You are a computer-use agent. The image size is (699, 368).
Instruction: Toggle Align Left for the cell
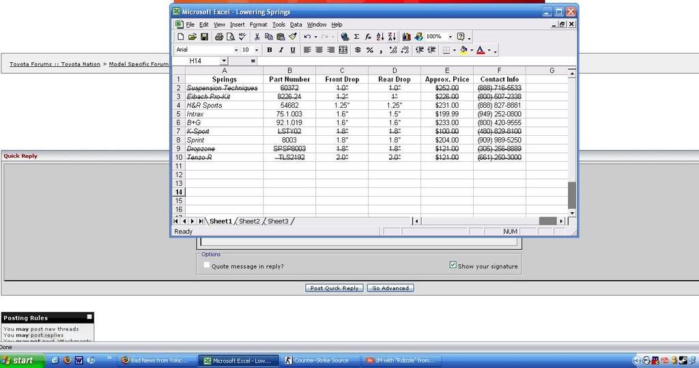click(307, 50)
